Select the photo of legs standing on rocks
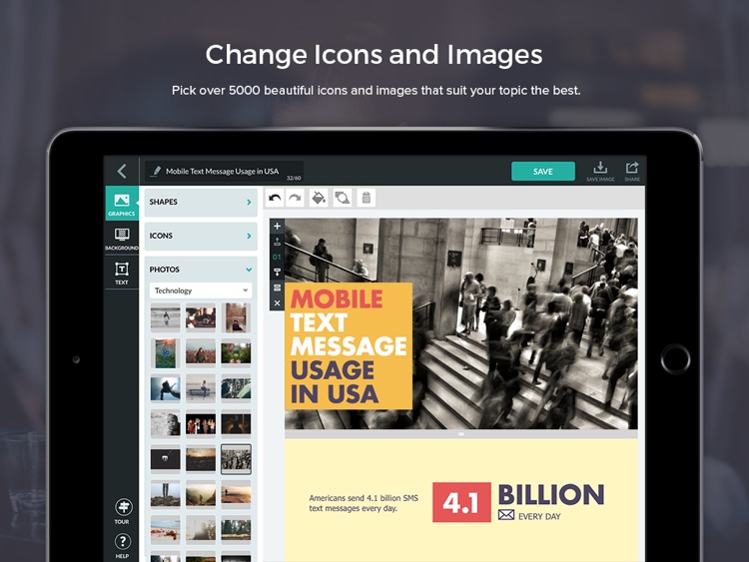749x562 pixels. point(165,494)
